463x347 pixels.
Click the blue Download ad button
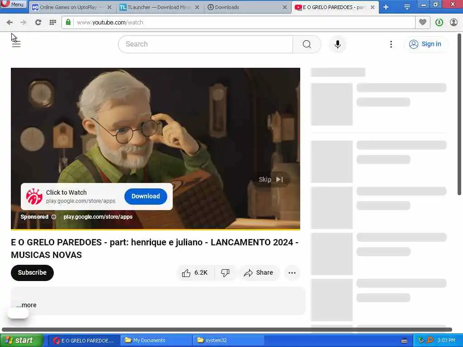click(146, 196)
